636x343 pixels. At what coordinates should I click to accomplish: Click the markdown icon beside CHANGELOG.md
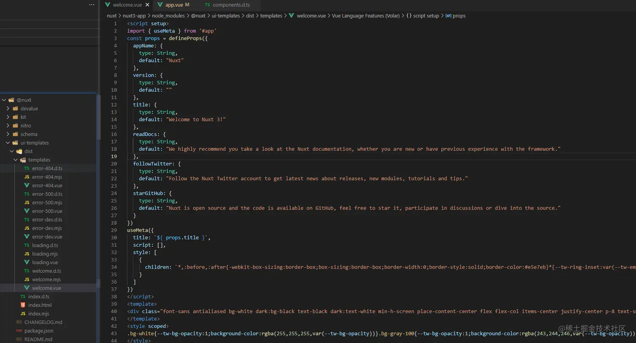click(19, 322)
